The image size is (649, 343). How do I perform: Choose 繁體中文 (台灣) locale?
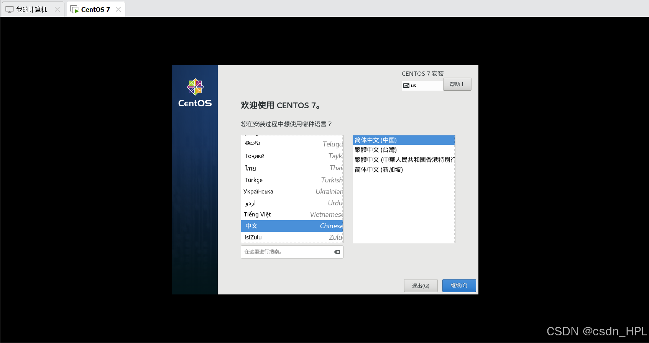tap(404, 150)
